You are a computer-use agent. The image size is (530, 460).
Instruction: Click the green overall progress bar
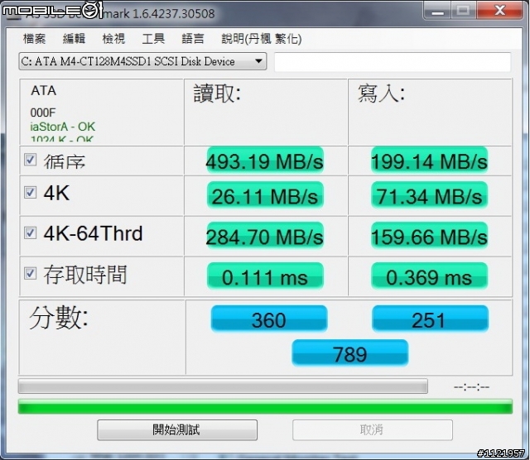[x=265, y=406]
